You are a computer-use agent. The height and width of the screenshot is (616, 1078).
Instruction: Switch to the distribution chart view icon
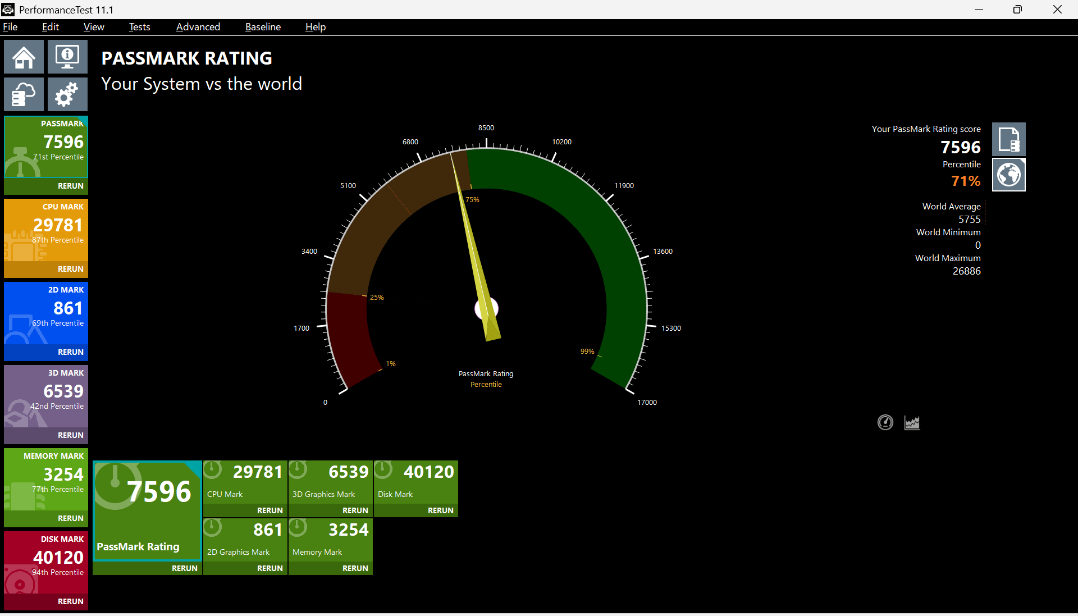click(x=912, y=422)
